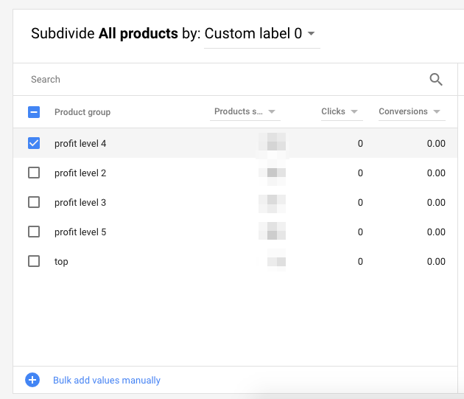The width and height of the screenshot is (464, 399).
Task: Click Bulk add values manually link
Action: click(107, 381)
